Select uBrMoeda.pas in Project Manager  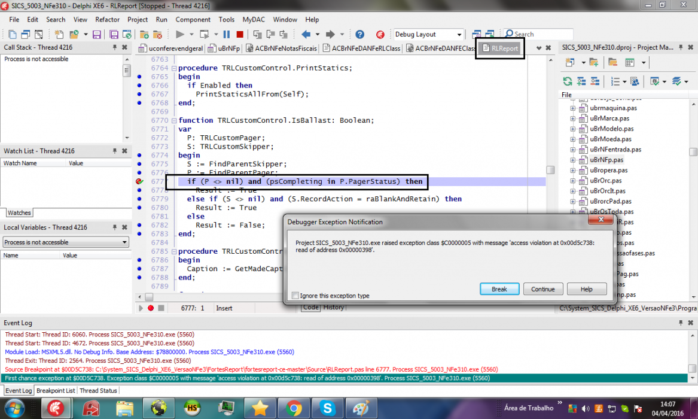[x=610, y=139]
